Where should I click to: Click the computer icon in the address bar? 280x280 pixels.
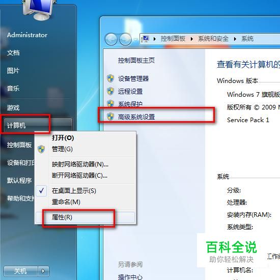(145, 39)
